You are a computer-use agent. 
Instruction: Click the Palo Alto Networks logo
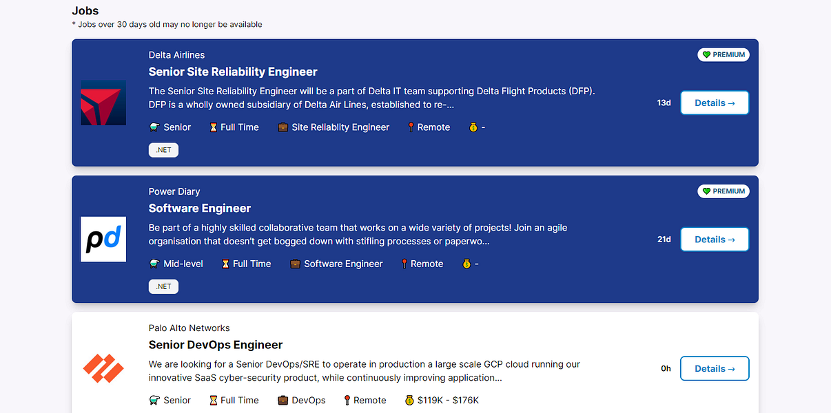[x=103, y=368]
